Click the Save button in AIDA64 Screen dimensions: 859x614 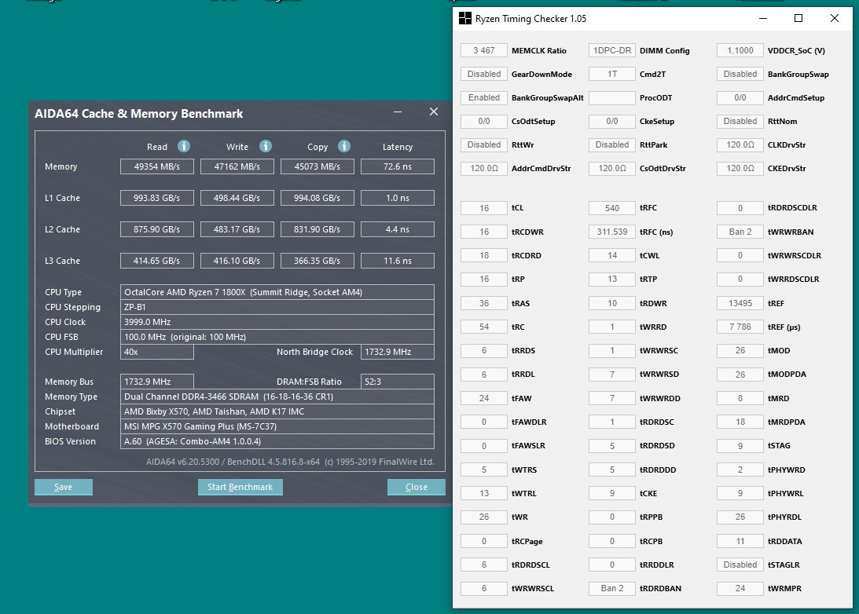click(x=64, y=487)
